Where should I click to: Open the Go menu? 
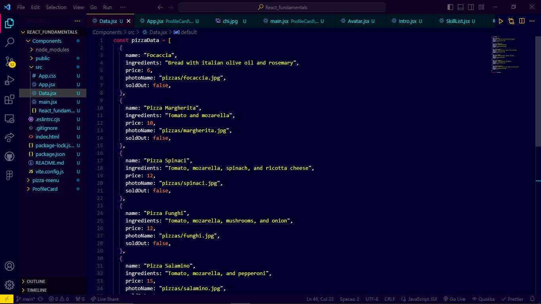click(93, 7)
